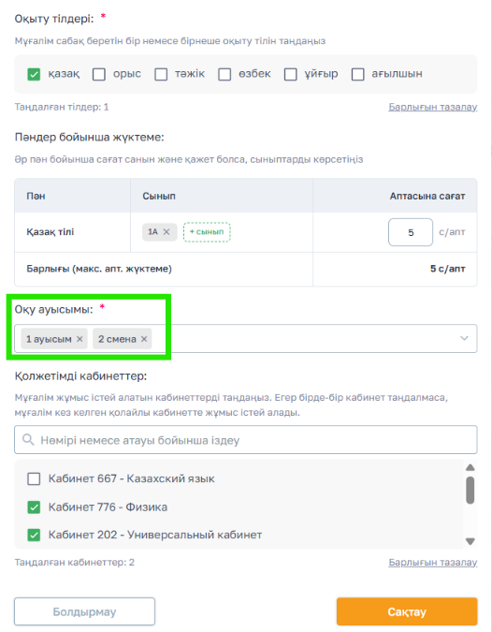Remove the '1 ауысым' shift chip
This screenshot has width=492, height=632.
coord(80,339)
